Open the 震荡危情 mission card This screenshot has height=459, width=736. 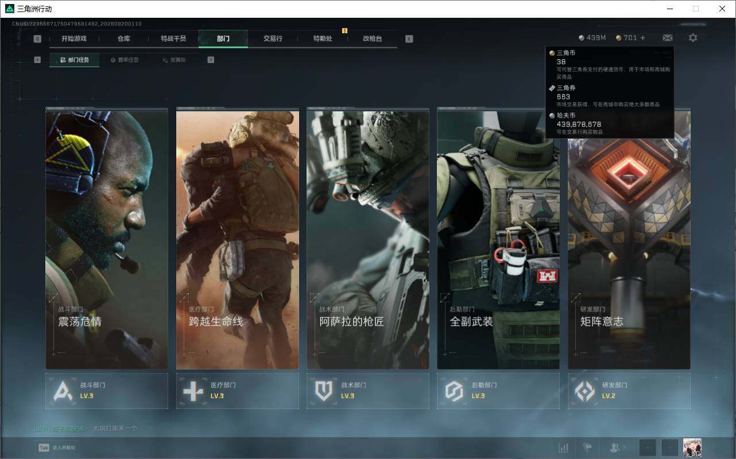click(107, 239)
